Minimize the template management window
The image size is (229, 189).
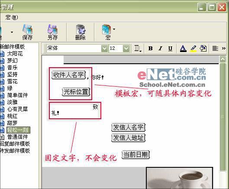(x=202, y=7)
